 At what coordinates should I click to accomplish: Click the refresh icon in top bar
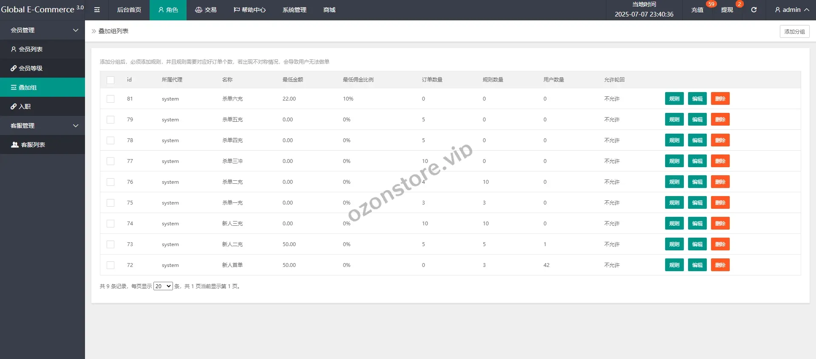(x=754, y=10)
